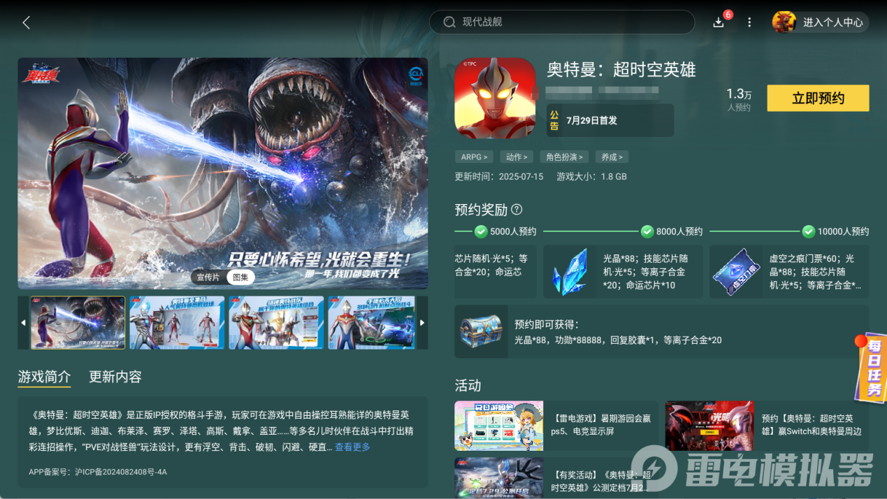This screenshot has height=499, width=887.
Task: Show the next thumbnails with the right arrow
Action: (x=422, y=323)
